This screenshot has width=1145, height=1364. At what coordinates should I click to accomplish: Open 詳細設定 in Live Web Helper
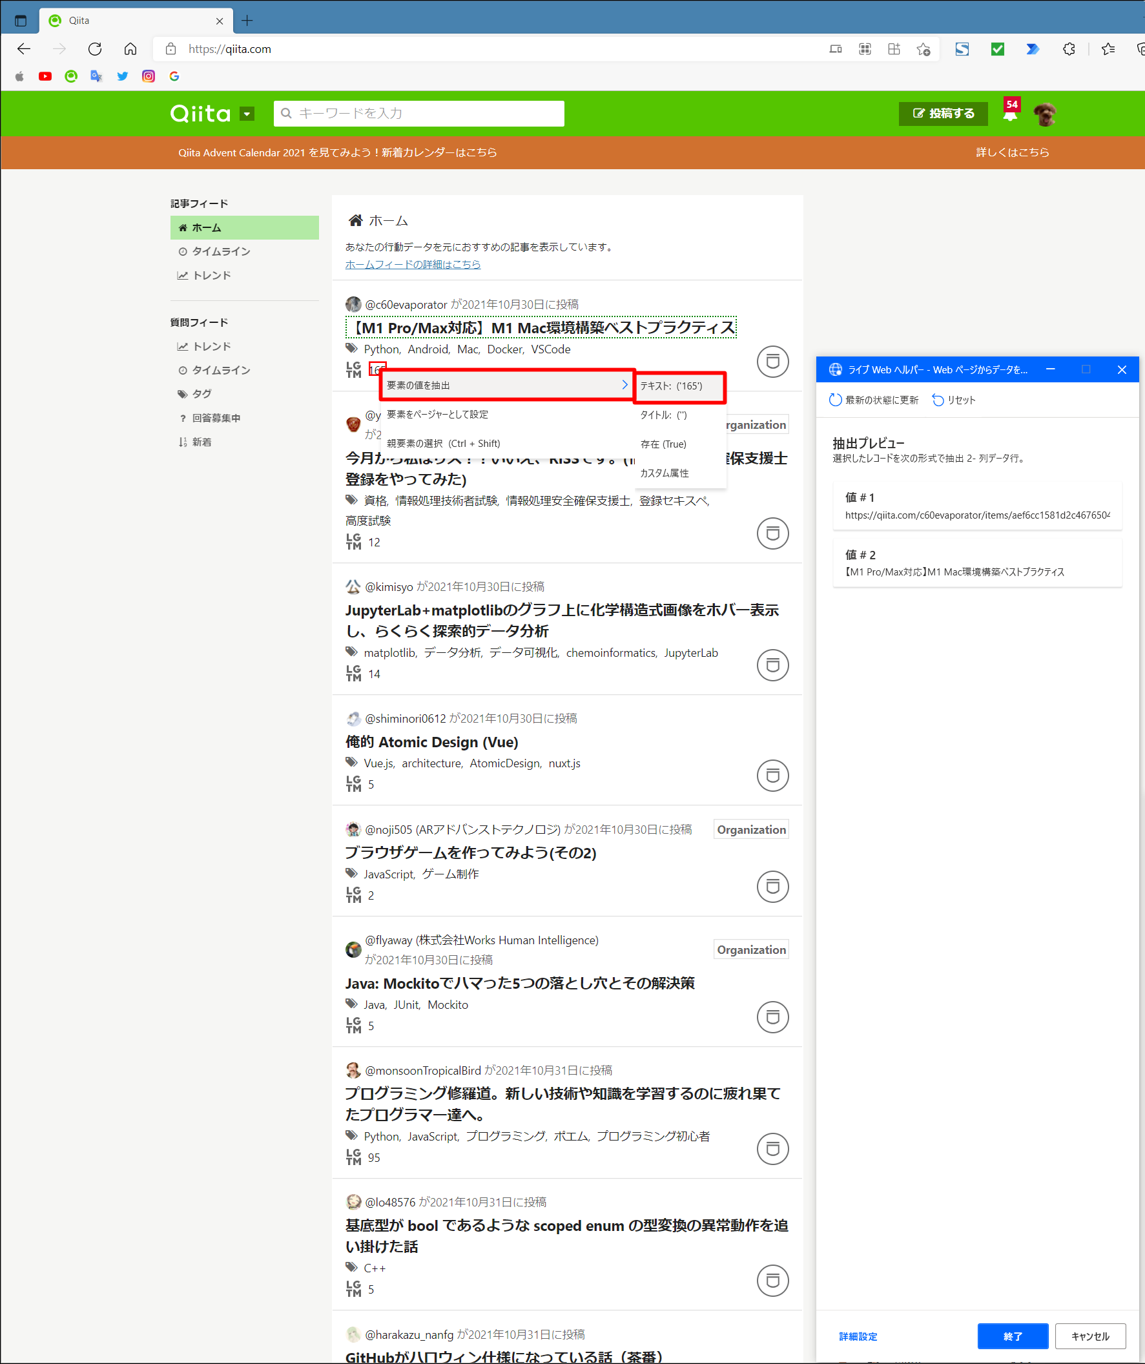(x=858, y=1336)
